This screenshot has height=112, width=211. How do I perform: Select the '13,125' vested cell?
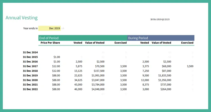[78, 71]
